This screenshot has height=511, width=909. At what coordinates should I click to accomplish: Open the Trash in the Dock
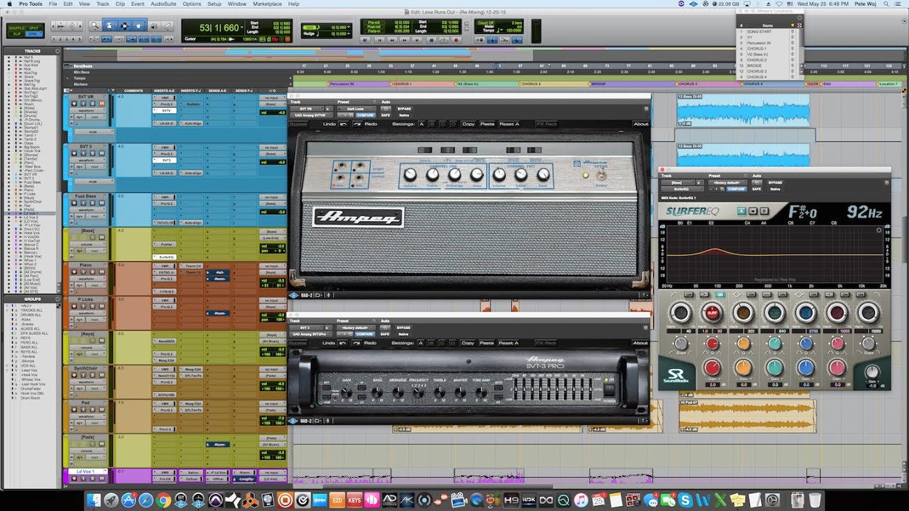815,500
